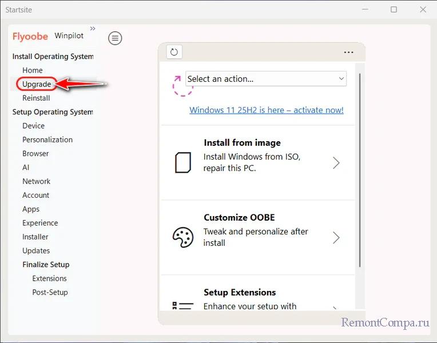Open the three-dots more options menu
The width and height of the screenshot is (437, 343).
tap(348, 52)
